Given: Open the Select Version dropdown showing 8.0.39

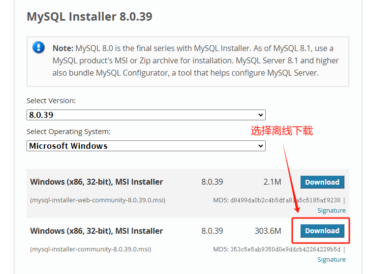Looking at the screenshot, I should coord(146,115).
